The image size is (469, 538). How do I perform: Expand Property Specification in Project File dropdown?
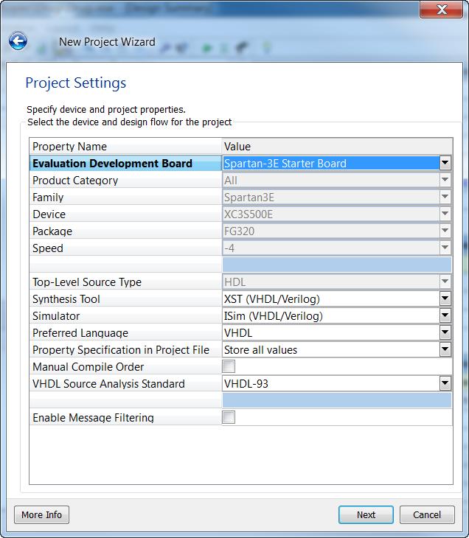[445, 349]
